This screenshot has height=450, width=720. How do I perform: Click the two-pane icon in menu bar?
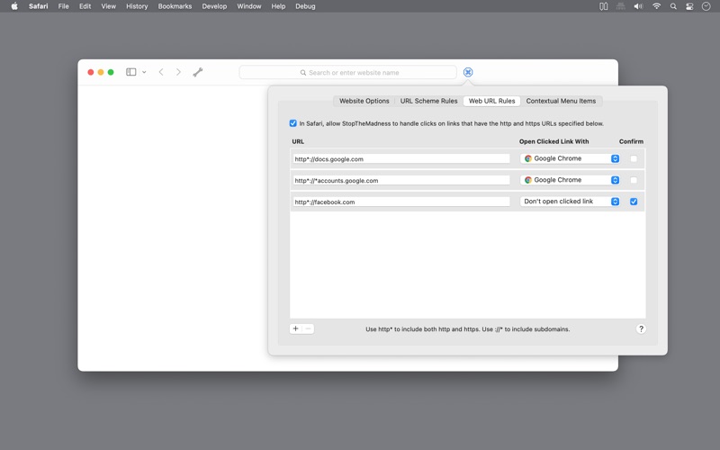(x=603, y=6)
